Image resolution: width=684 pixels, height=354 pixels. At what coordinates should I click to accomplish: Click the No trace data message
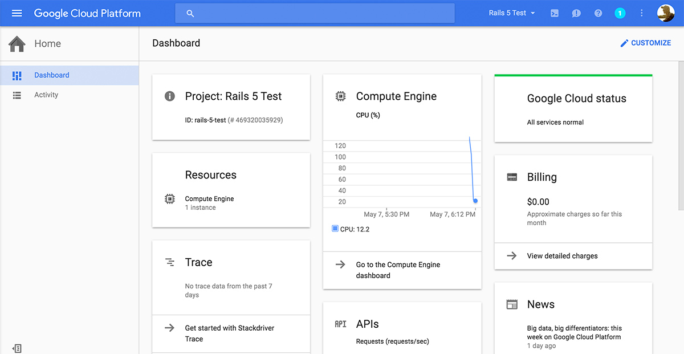[x=229, y=291]
